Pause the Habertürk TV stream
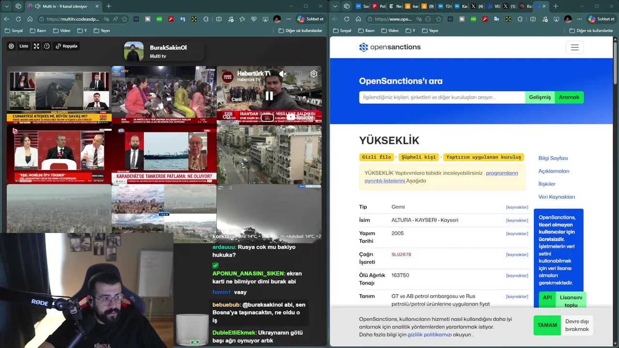The width and height of the screenshot is (619, 348). [269, 96]
